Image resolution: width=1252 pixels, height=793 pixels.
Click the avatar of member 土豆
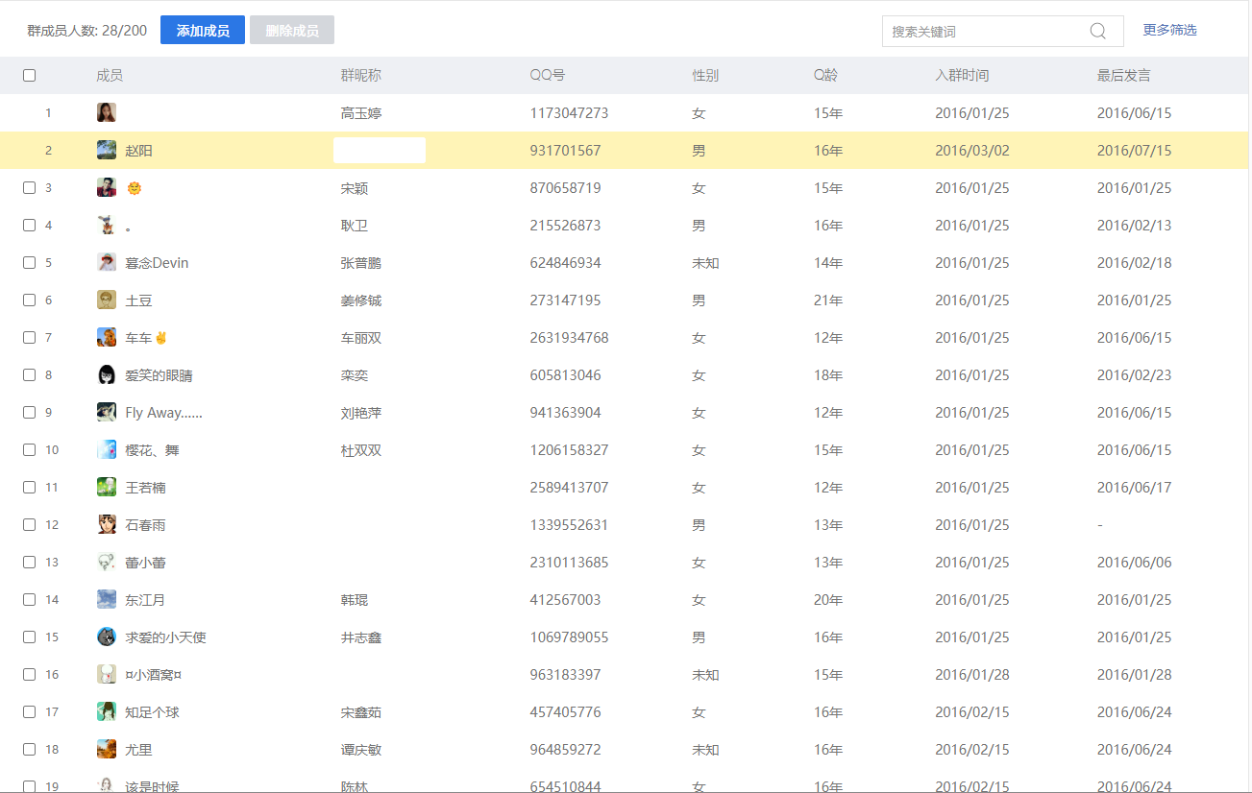tap(107, 300)
